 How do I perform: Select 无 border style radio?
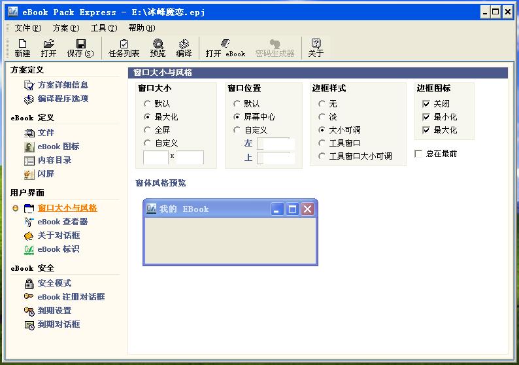pyautogui.click(x=322, y=103)
